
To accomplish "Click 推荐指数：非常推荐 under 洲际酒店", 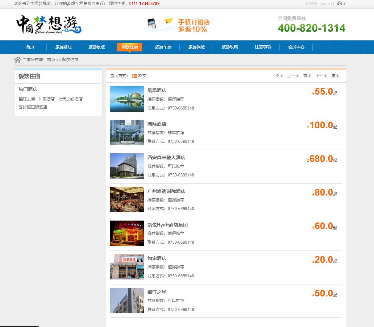I will (x=166, y=133).
